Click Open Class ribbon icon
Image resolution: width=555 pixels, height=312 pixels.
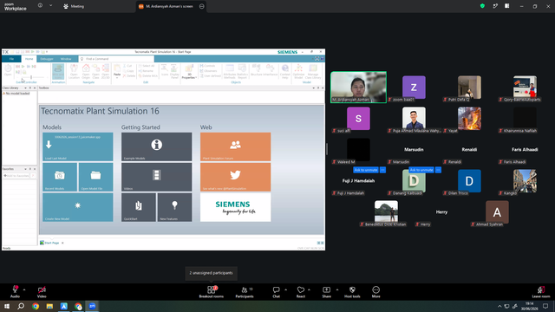click(x=95, y=72)
